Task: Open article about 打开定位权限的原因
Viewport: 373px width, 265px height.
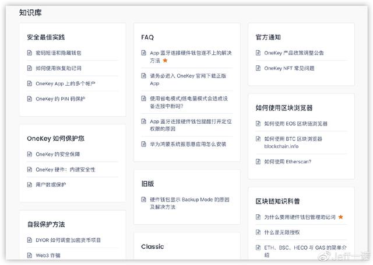Action: coord(191,125)
